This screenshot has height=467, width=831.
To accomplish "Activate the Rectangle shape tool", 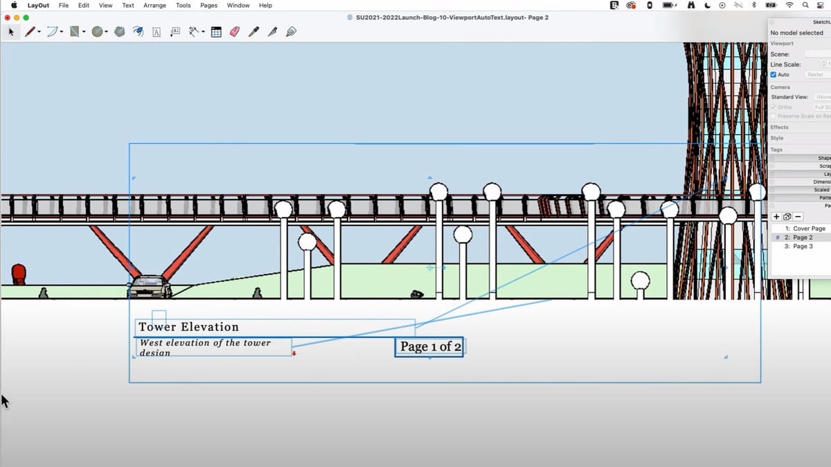I will click(x=74, y=32).
